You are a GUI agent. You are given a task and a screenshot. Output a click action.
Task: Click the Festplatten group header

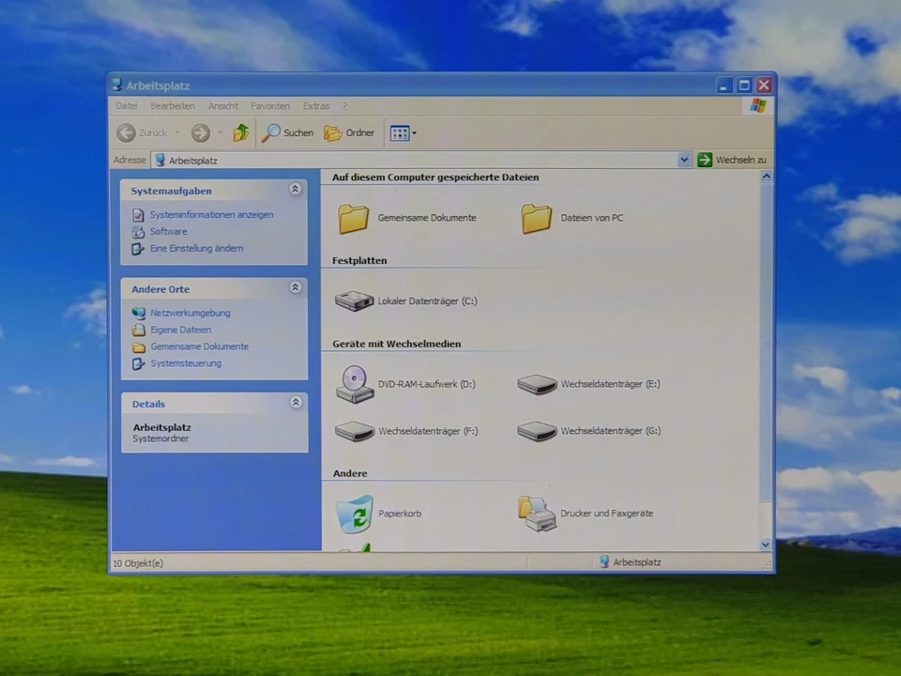point(359,260)
